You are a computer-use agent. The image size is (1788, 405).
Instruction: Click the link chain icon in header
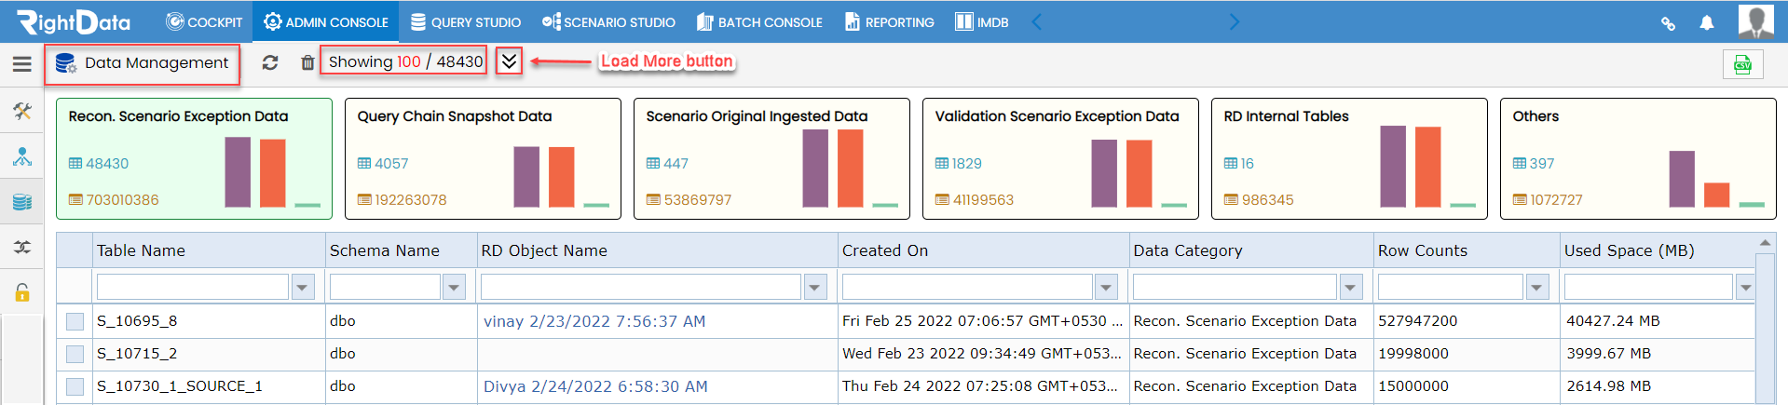1668,23
